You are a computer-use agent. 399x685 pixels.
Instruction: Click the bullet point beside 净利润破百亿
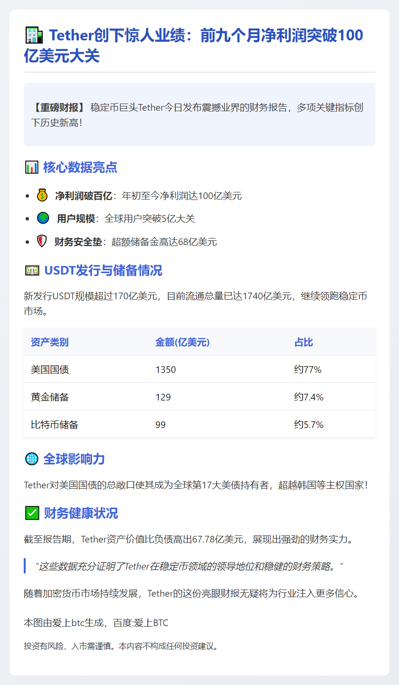click(x=28, y=195)
